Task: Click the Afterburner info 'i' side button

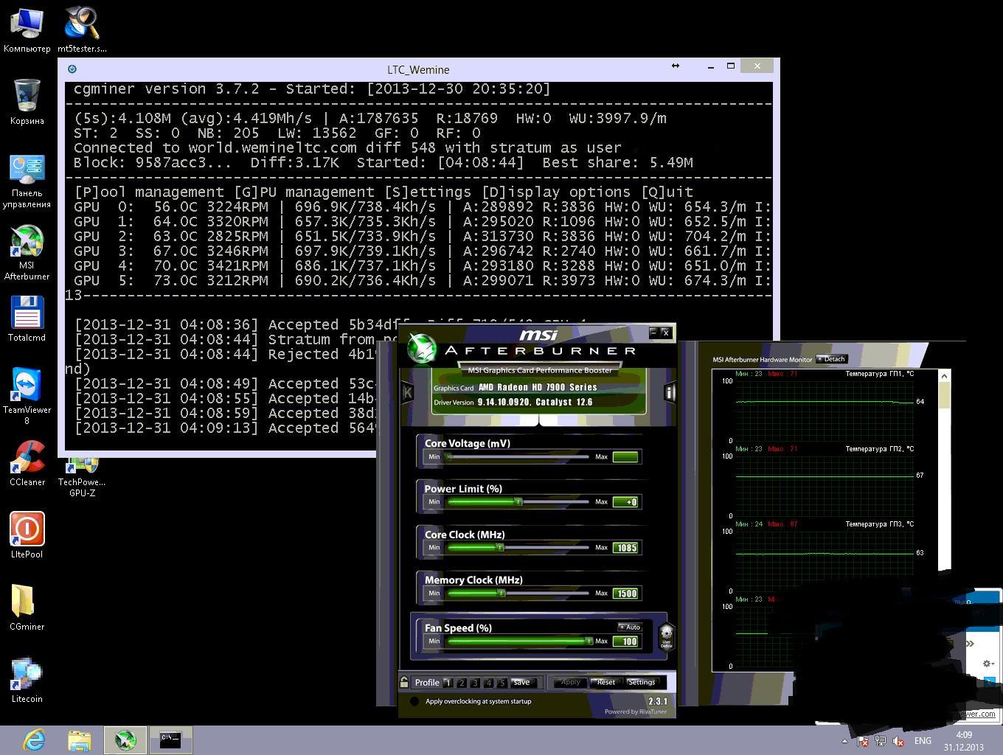Action: point(670,392)
